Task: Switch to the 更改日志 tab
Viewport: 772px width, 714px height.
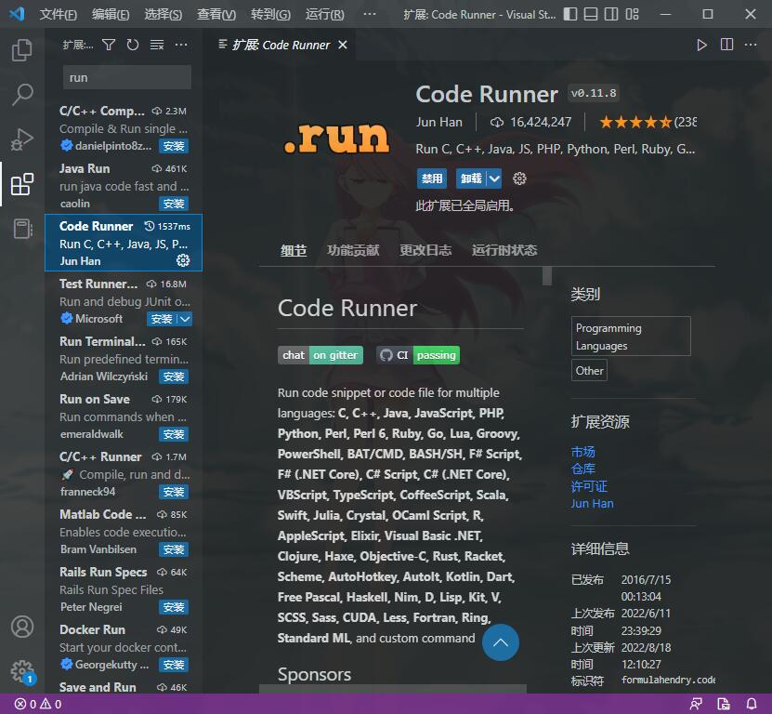Action: pos(425,250)
